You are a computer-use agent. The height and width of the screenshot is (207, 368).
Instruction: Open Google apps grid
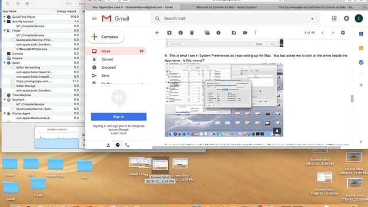(334, 18)
